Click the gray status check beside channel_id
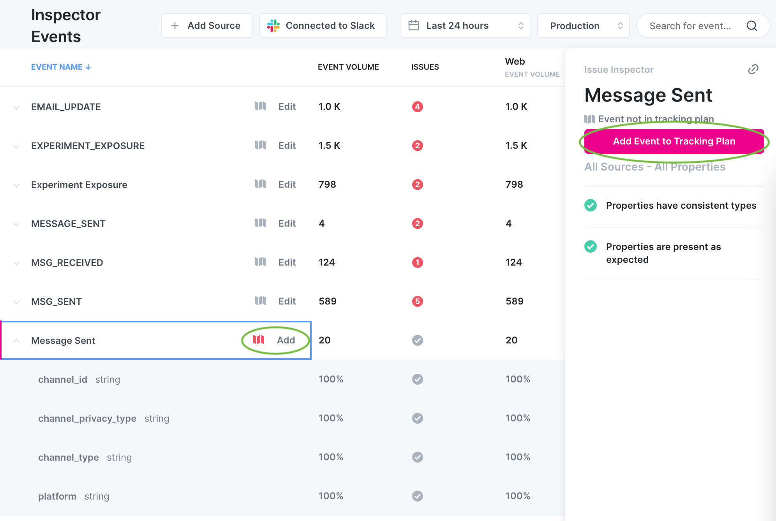776x521 pixels. coord(417,379)
